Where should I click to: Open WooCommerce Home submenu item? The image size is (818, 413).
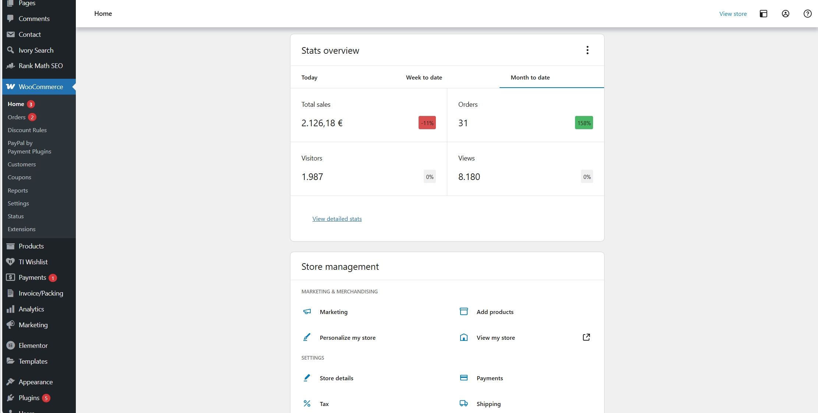pos(16,104)
